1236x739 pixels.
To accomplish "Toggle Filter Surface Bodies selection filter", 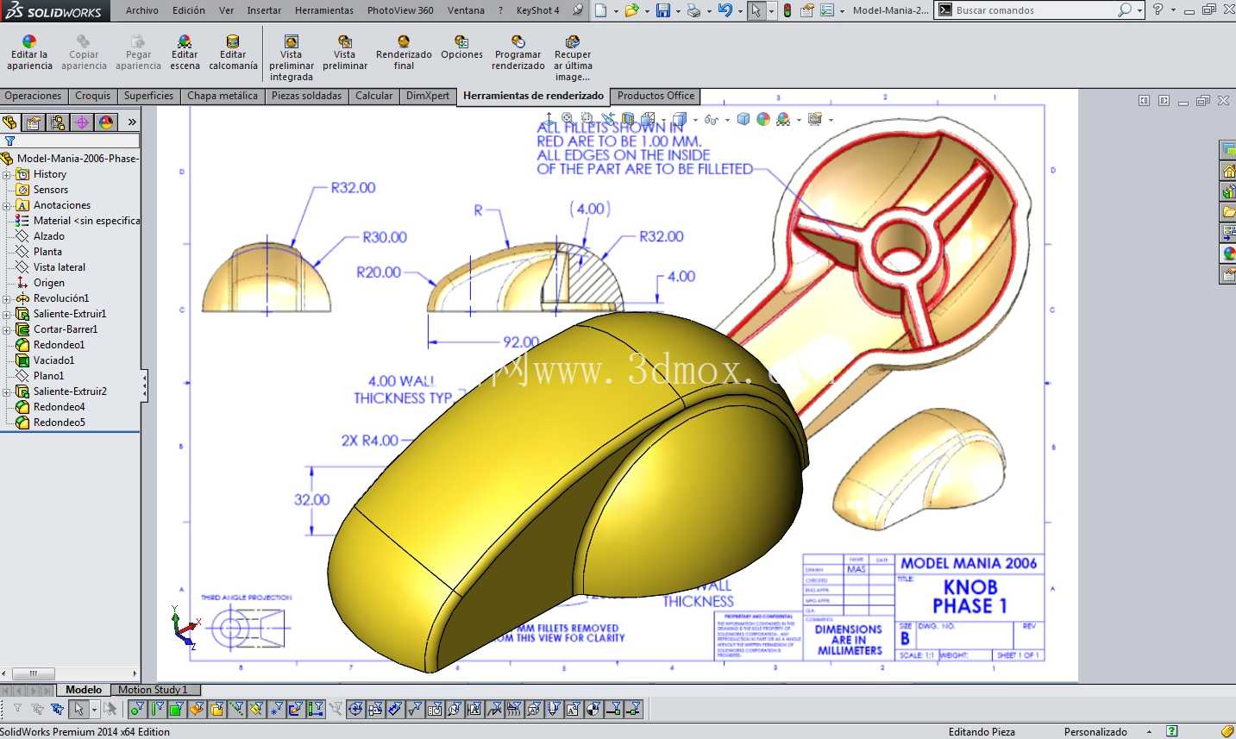I will click(197, 709).
